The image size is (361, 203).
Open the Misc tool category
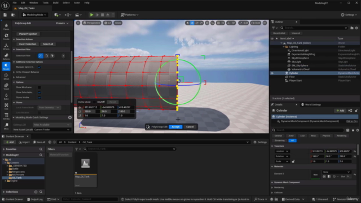pos(6,126)
